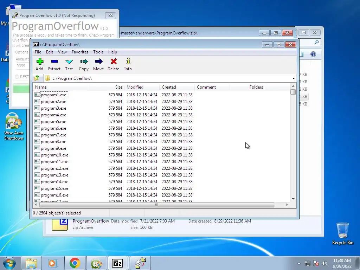This screenshot has width=360, height=270.
Task: Click the search magnifier in Explorer window
Action: point(316,42)
